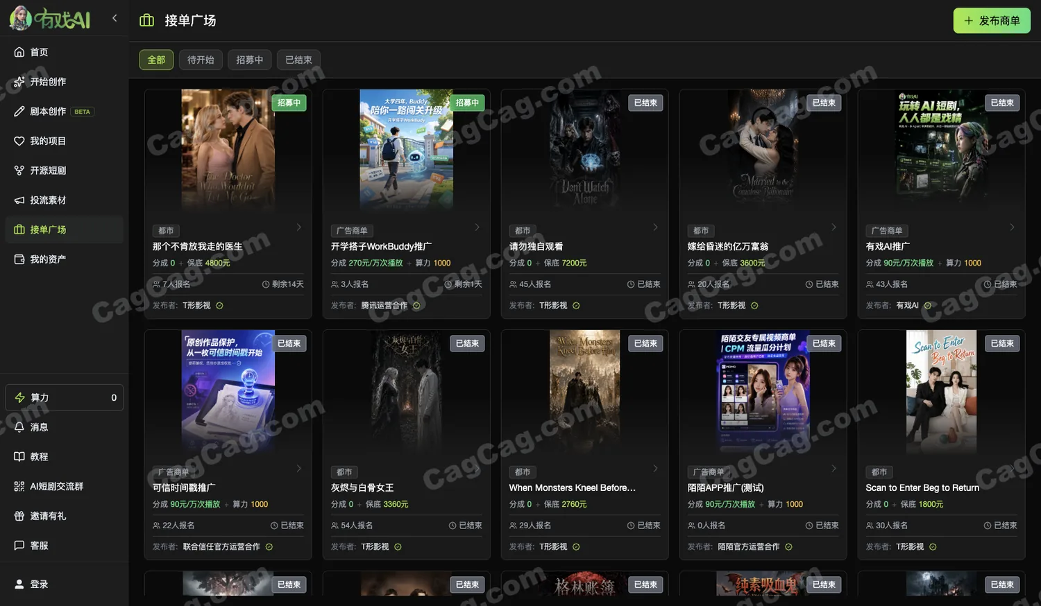
Task: Click 招募中 badge on WorkBuddy card
Action: tap(467, 103)
